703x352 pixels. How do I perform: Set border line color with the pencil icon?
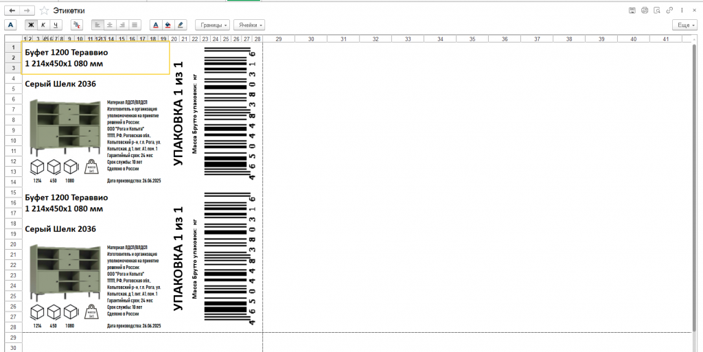180,25
